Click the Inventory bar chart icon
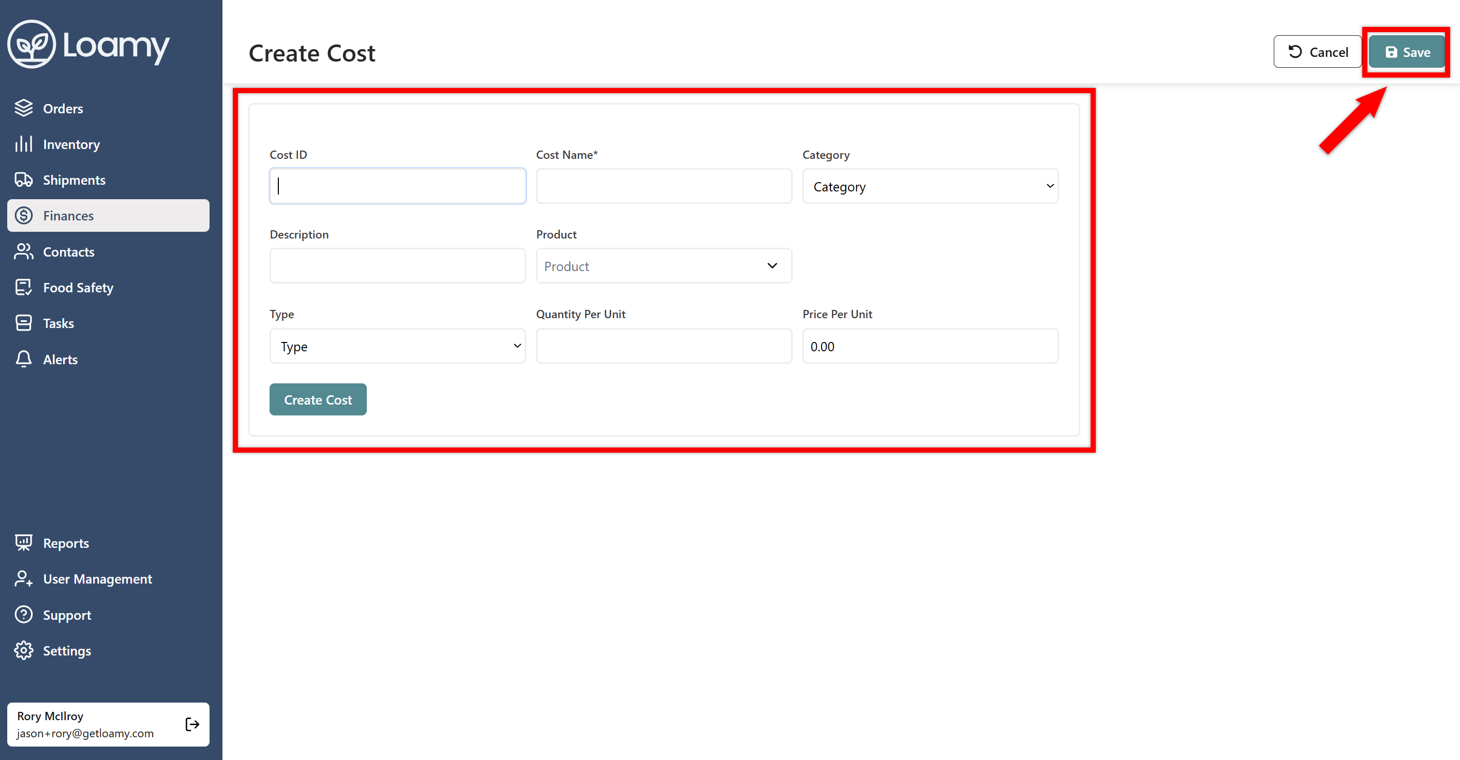Image resolution: width=1460 pixels, height=760 pixels. (24, 144)
